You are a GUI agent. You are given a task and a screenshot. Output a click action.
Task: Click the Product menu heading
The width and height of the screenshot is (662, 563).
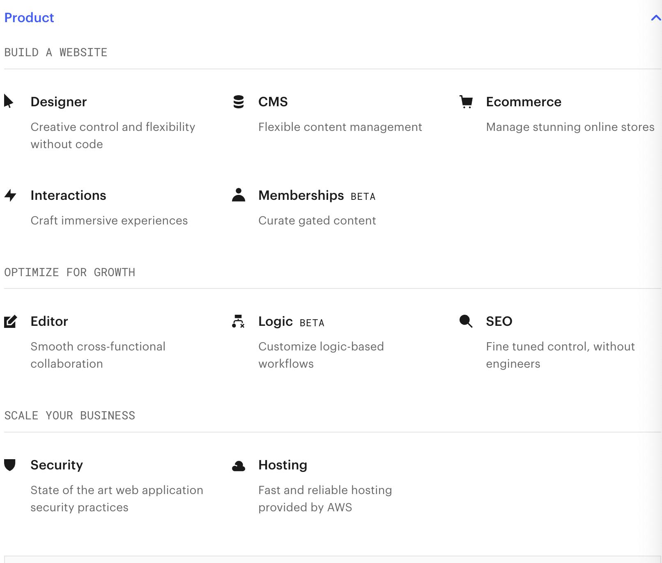click(x=29, y=18)
